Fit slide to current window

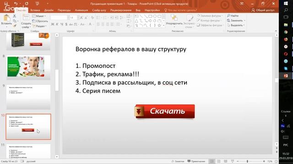[x=276, y=161]
